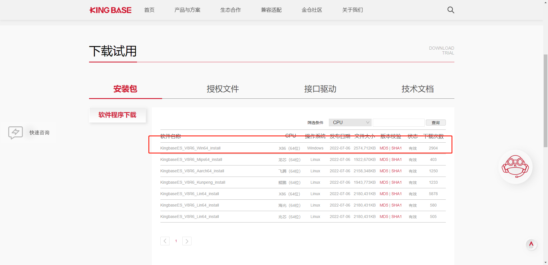
Task: Open MD5 checksum for Kunpeng row
Action: point(384,182)
